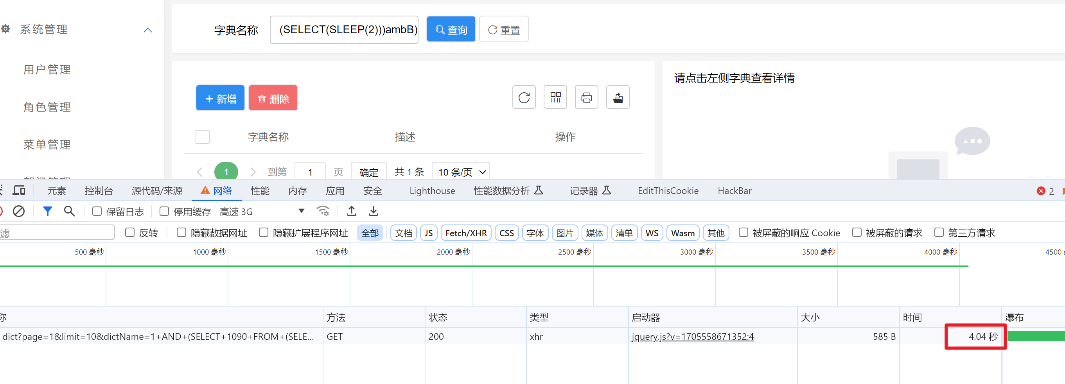Toggle the network filter funnel icon
Image resolution: width=1065 pixels, height=384 pixels.
pos(48,211)
